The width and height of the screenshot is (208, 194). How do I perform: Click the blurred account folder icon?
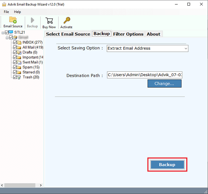[x=15, y=38]
